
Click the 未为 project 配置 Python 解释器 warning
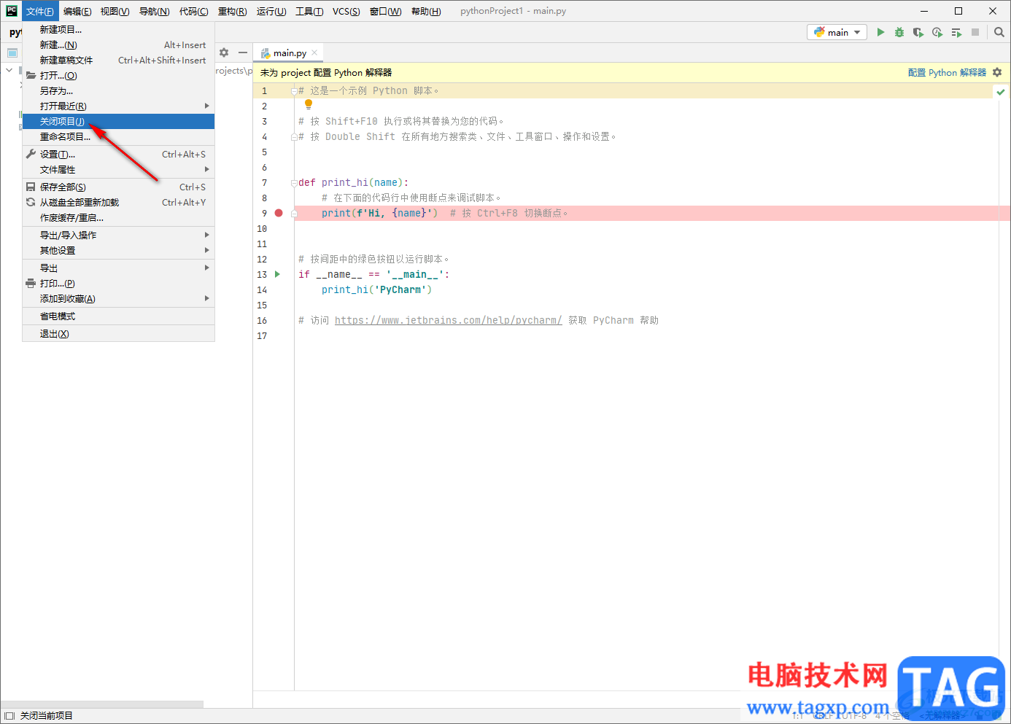tap(326, 72)
